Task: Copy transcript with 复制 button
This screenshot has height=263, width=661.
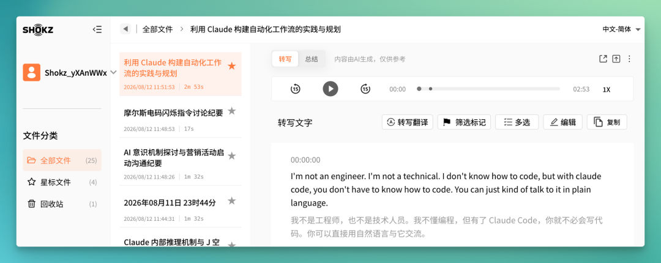Action: tap(607, 122)
